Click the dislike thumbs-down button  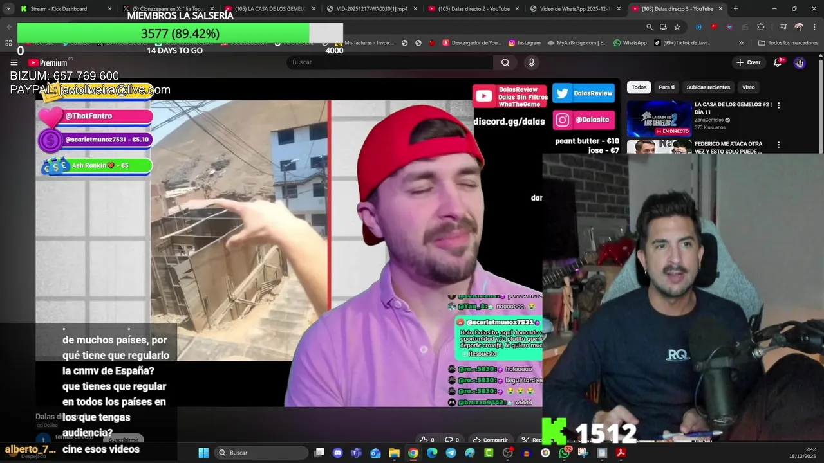click(453, 440)
